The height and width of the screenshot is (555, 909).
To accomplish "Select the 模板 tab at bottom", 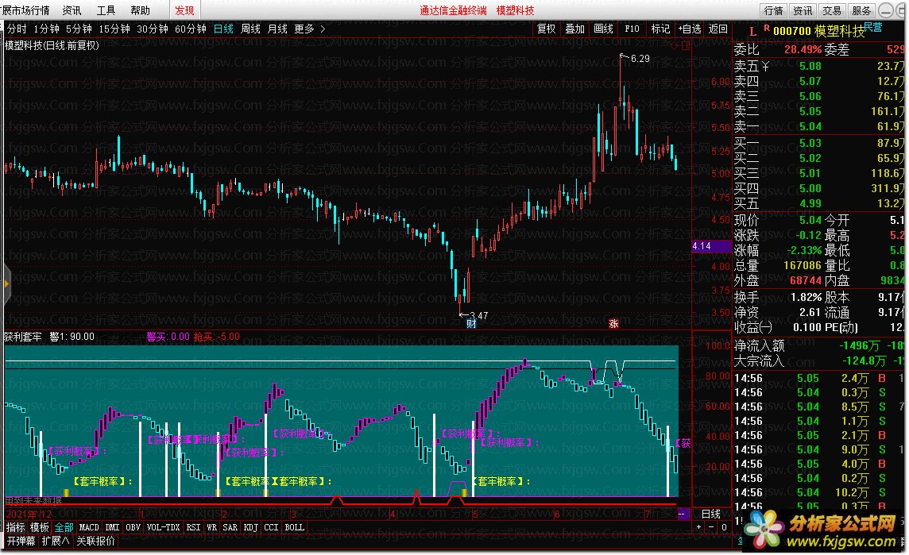I will pos(40,527).
